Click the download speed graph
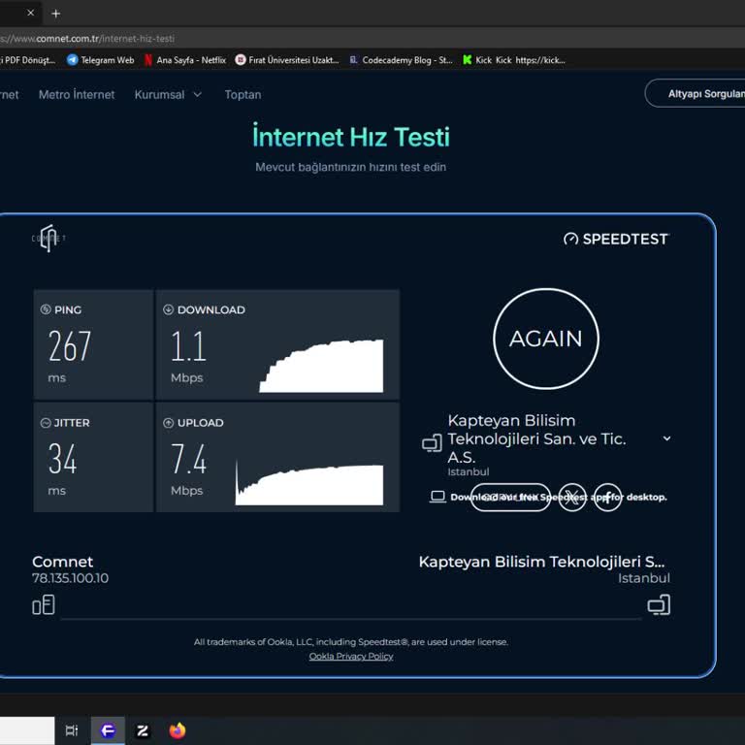 click(321, 366)
